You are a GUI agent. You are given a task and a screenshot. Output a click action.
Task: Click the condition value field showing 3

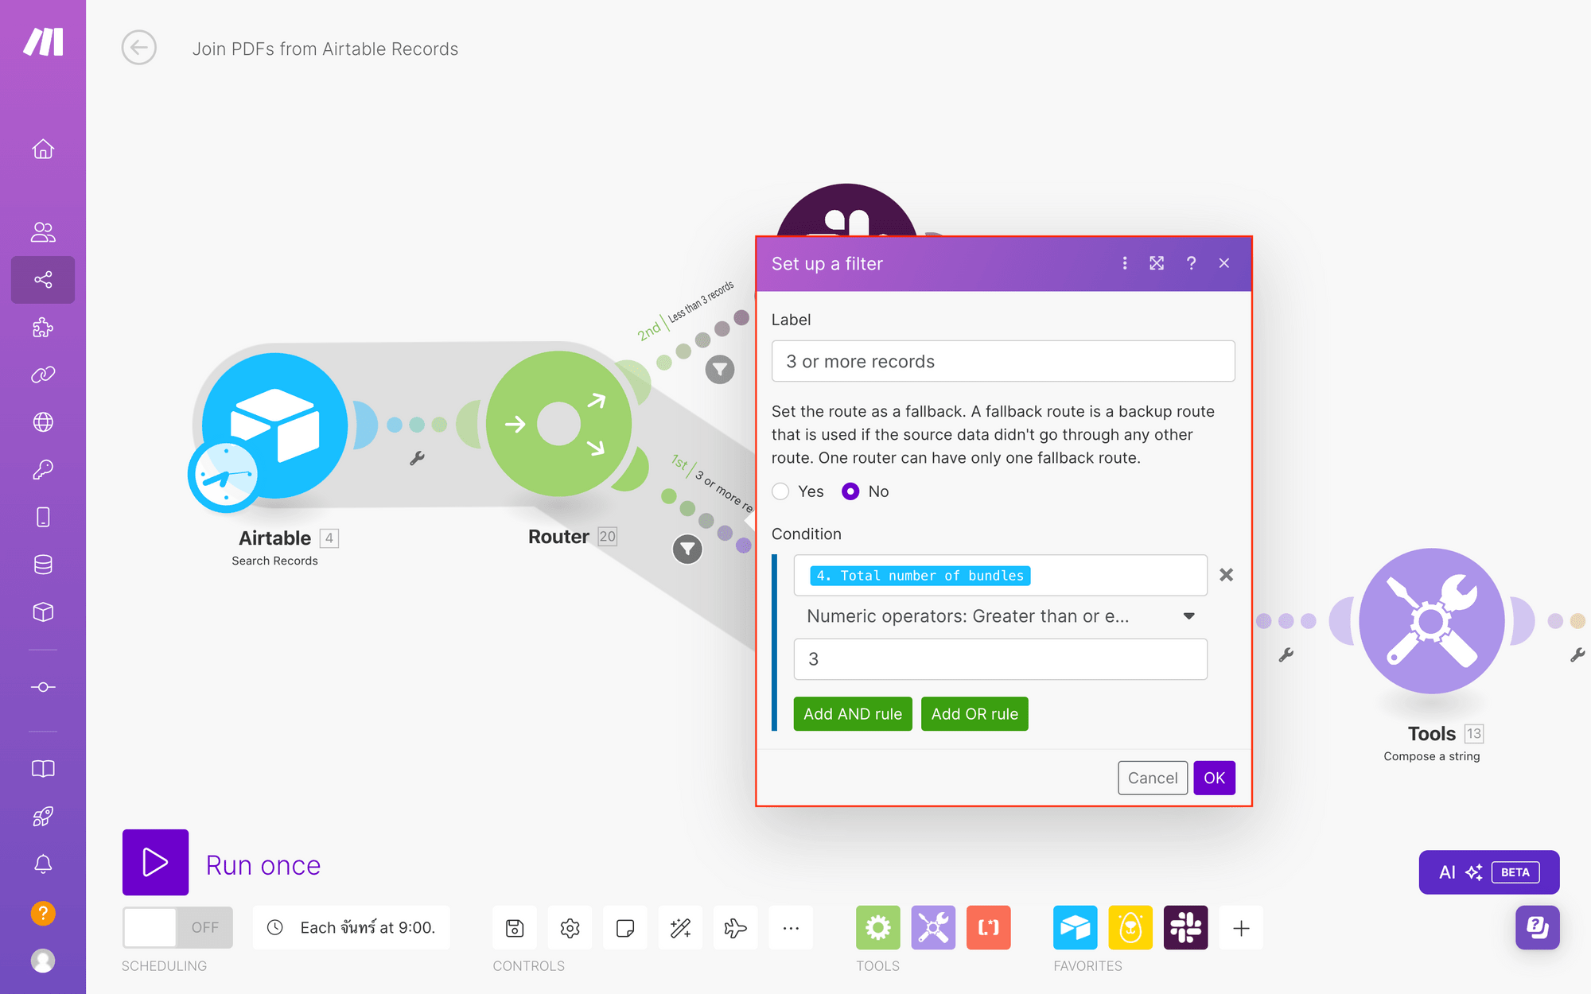1000,659
